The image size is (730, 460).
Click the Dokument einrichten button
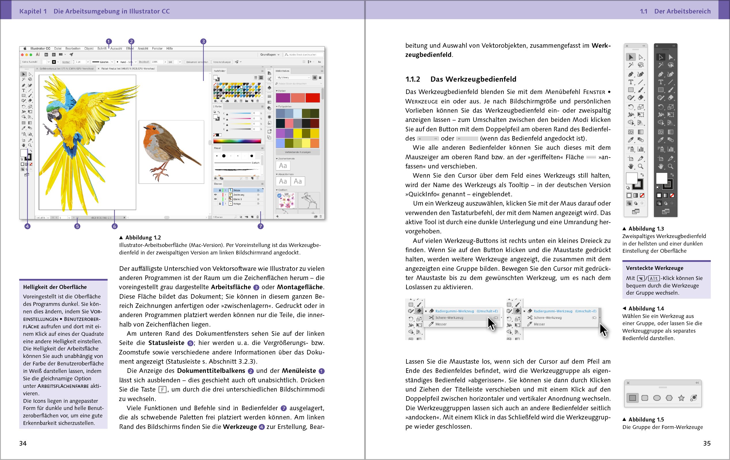tap(197, 62)
